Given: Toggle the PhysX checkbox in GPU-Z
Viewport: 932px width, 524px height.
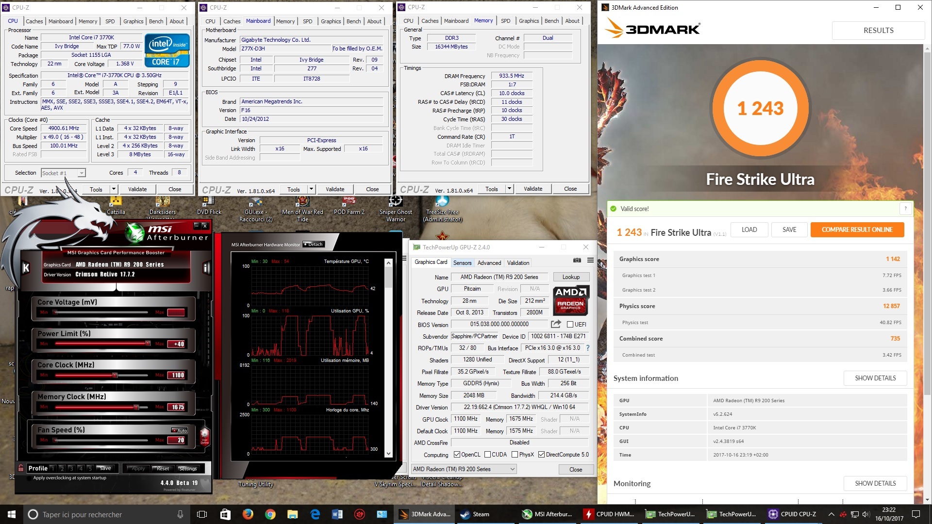Looking at the screenshot, I should (515, 455).
